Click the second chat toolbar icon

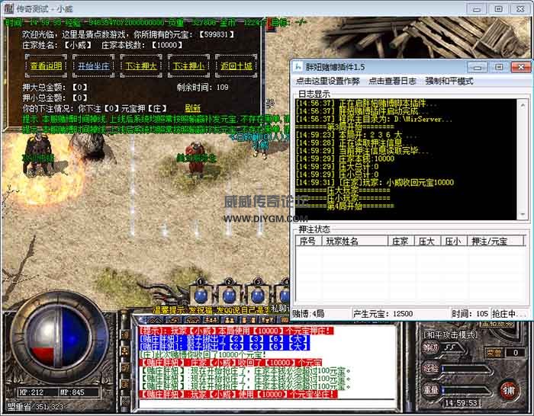175,320
